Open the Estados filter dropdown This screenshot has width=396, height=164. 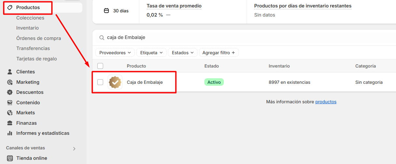pyautogui.click(x=183, y=53)
